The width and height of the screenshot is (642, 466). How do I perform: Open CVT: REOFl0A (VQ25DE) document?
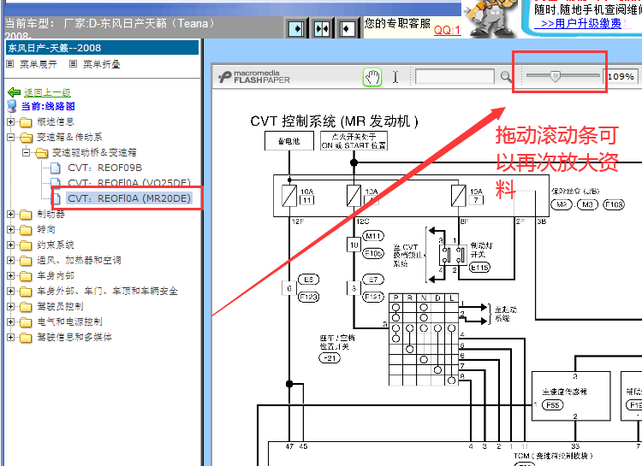pos(129,183)
